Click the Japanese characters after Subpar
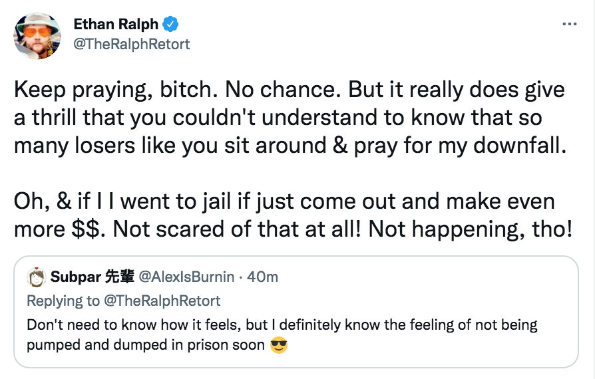This screenshot has width=595, height=379. point(119,277)
